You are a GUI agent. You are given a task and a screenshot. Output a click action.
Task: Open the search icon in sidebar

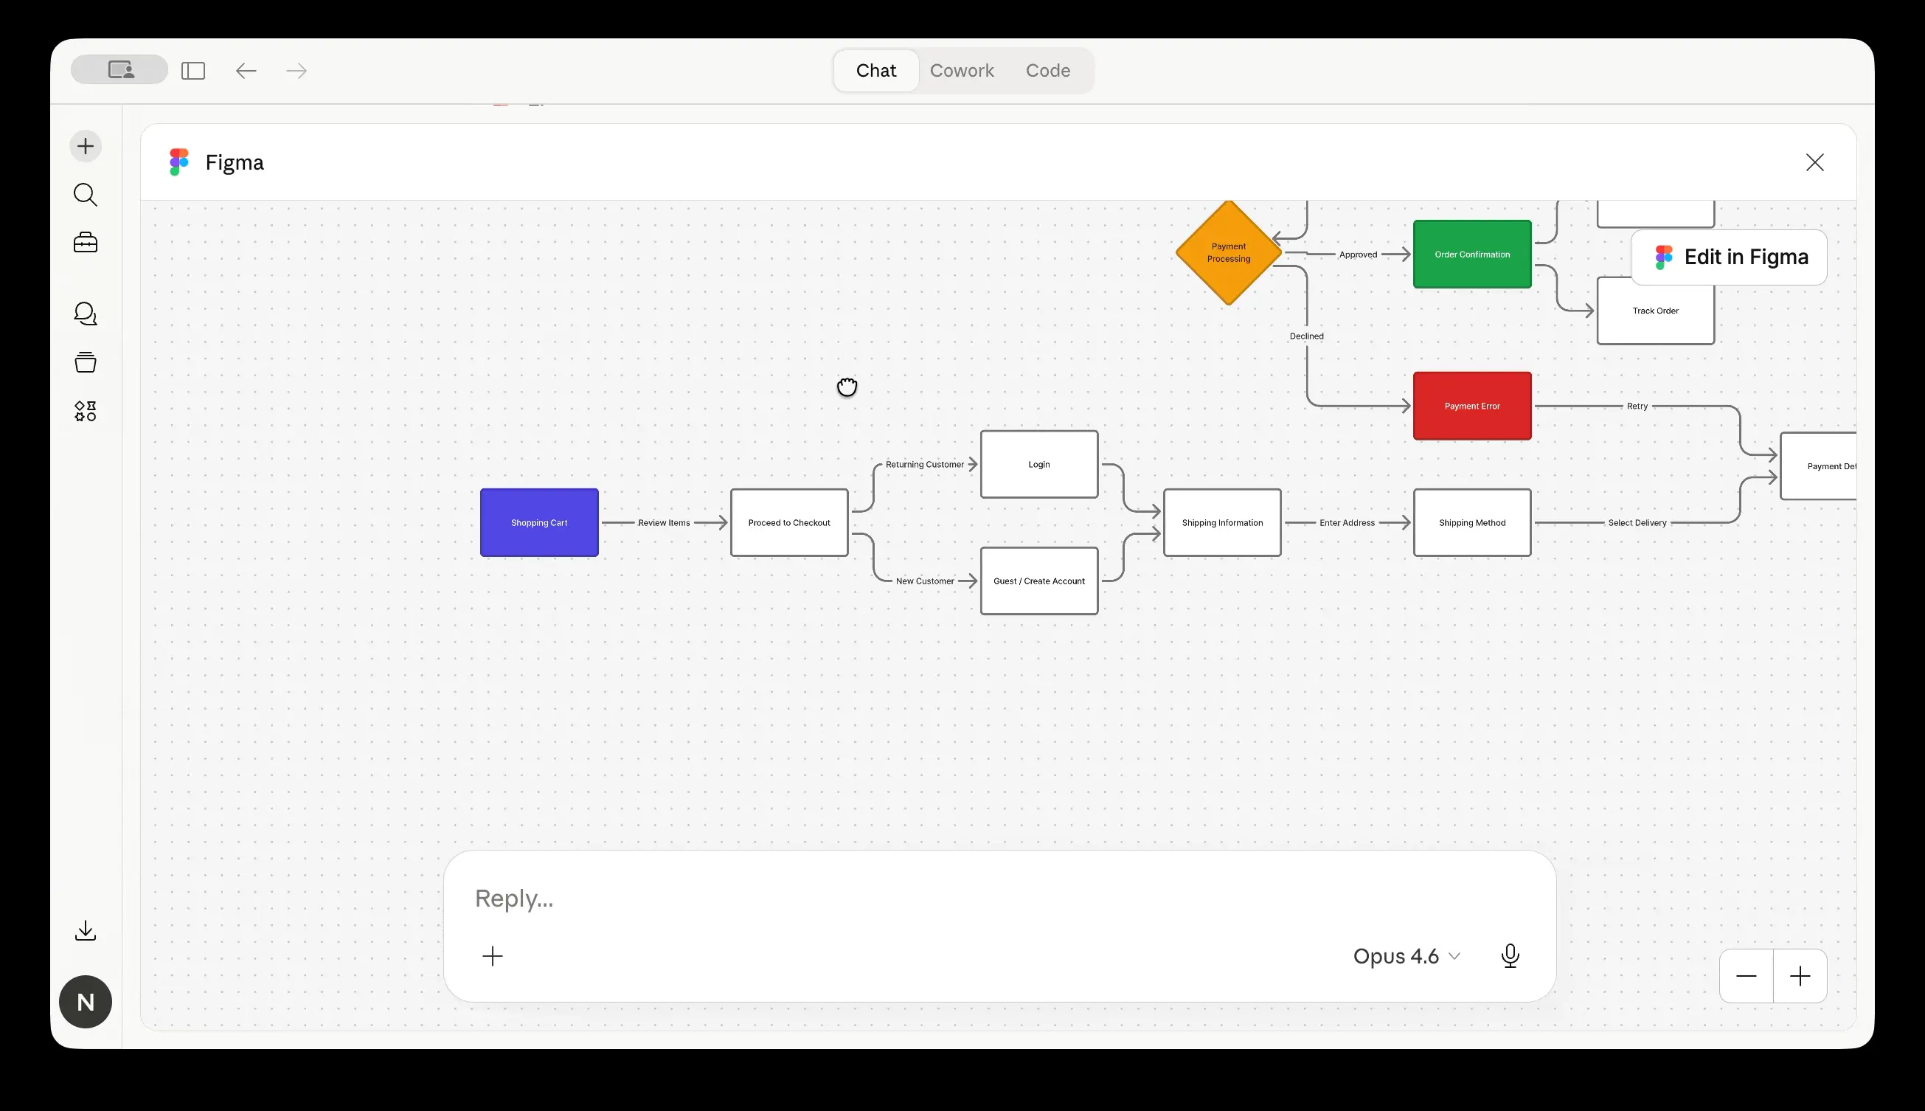pyautogui.click(x=86, y=195)
